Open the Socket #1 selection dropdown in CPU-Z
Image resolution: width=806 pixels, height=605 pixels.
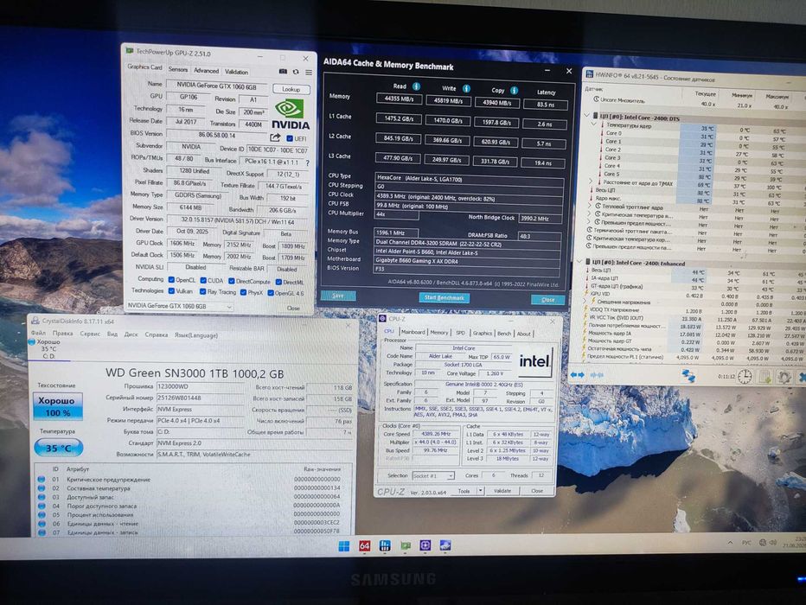point(432,476)
